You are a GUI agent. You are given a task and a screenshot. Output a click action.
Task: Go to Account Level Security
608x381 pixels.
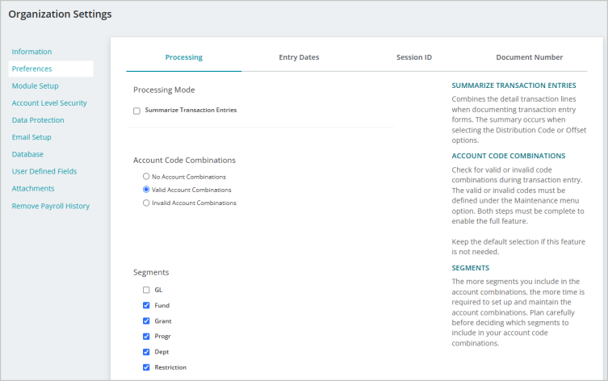tap(49, 103)
